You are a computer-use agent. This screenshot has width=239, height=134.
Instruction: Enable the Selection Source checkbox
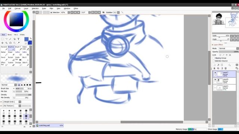pos(213,61)
